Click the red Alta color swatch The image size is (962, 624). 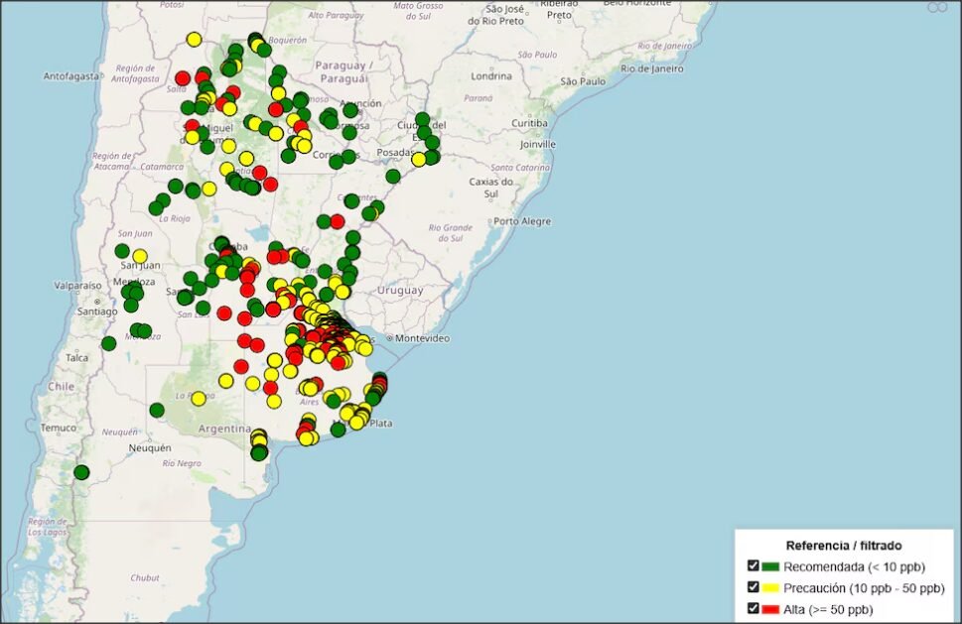tap(770, 608)
